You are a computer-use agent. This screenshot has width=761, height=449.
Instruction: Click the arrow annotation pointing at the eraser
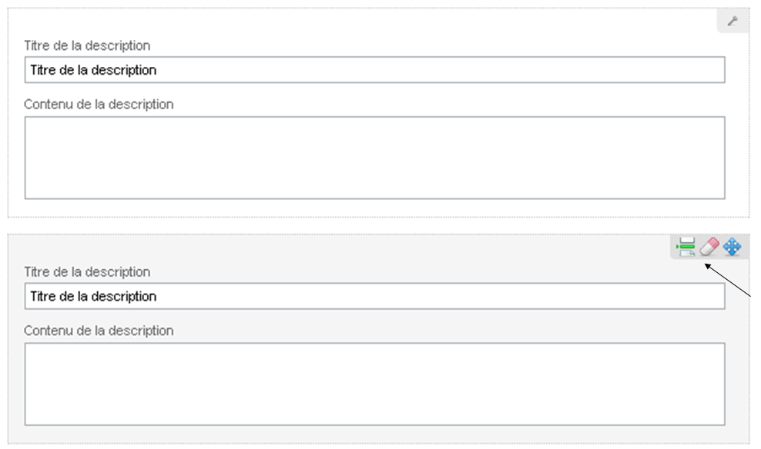[x=730, y=281]
